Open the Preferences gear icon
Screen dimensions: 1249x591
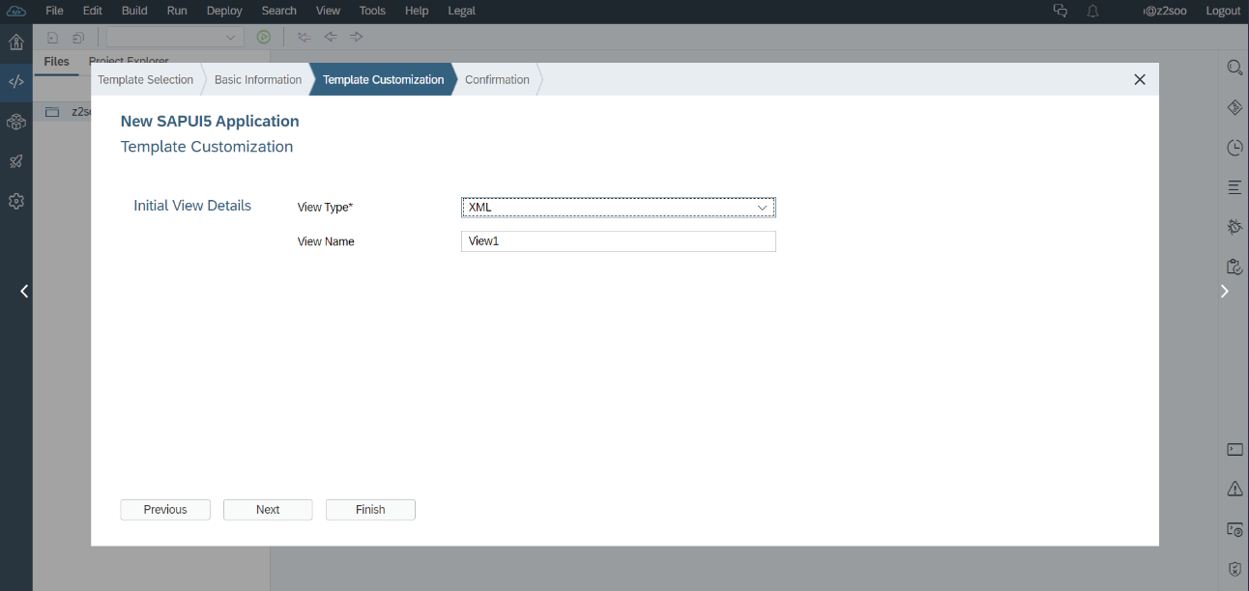(x=15, y=202)
